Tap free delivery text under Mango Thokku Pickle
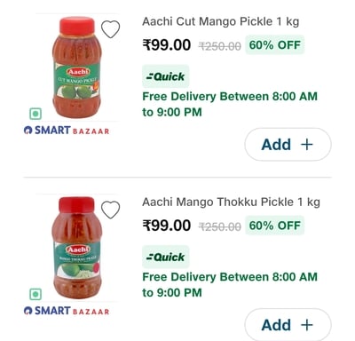355x341 pixels. coord(230,285)
